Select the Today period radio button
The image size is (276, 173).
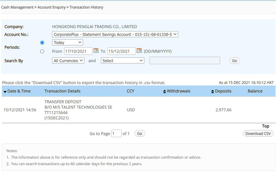[x=42, y=43]
